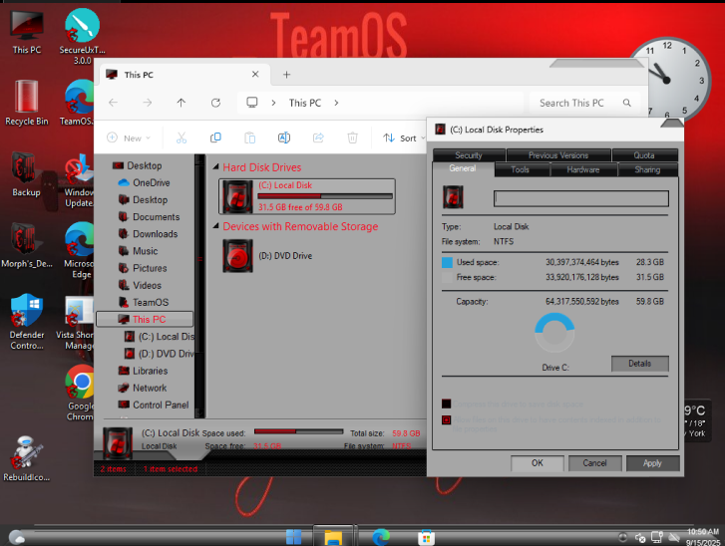Open SecureUxTheme 3.0.0 desktop icon
This screenshot has height=546, width=725.
pos(82,36)
